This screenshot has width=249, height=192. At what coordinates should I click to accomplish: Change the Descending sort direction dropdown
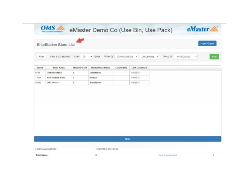pos(149,57)
